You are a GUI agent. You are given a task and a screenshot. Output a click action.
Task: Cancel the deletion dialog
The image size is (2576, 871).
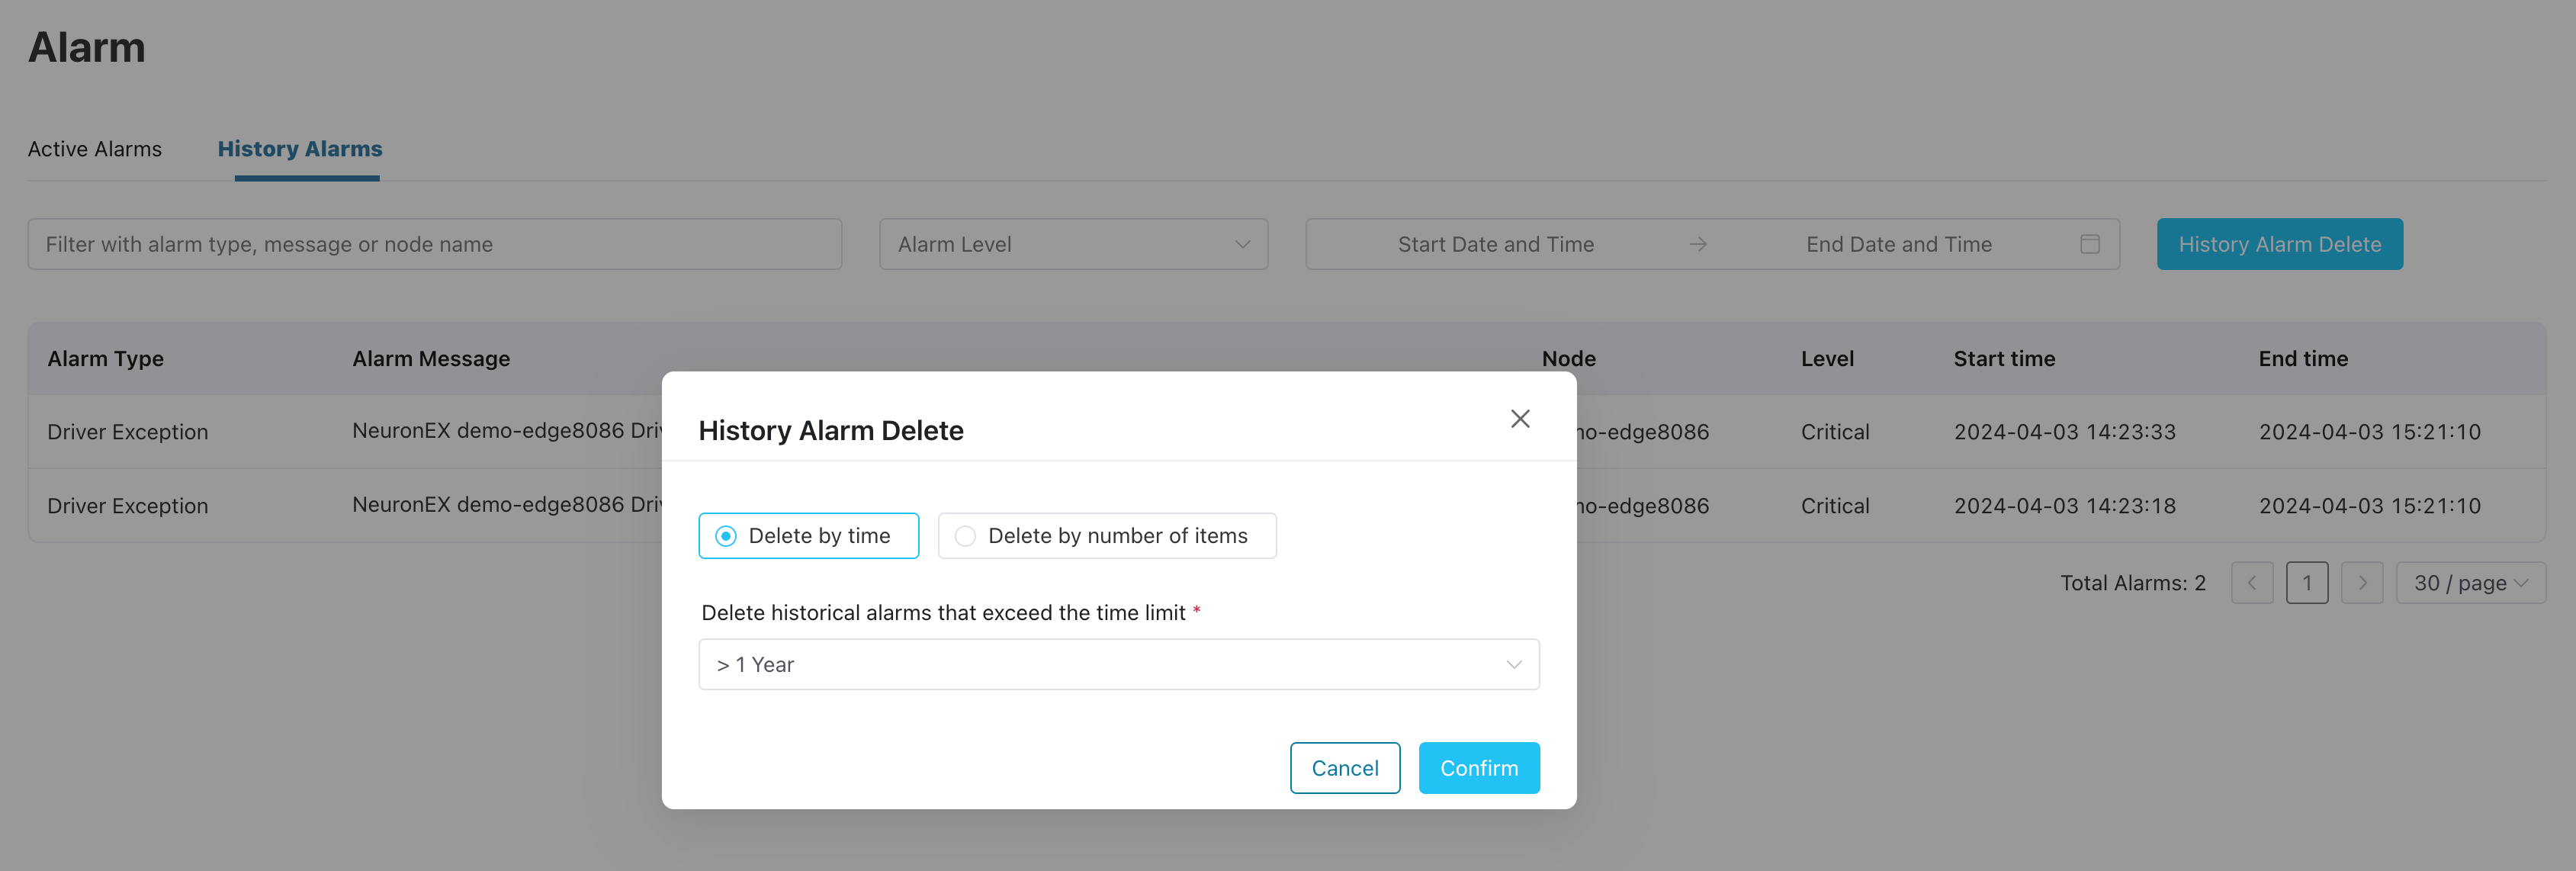point(1345,767)
